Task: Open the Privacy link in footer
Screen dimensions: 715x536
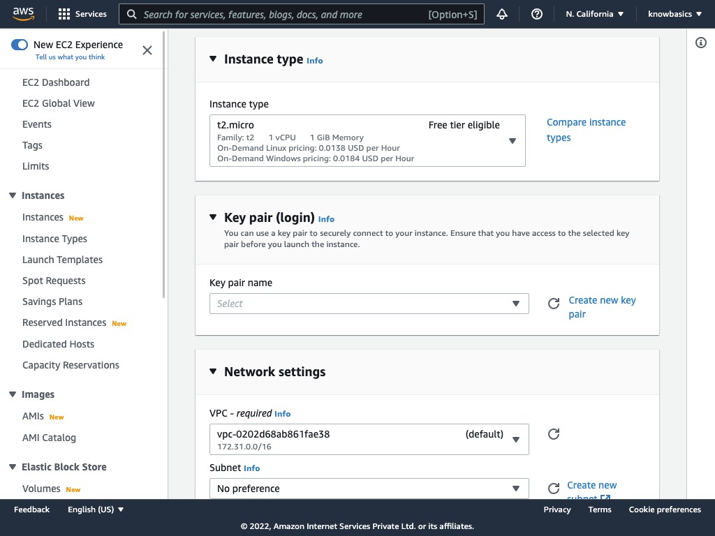Action: click(556, 509)
